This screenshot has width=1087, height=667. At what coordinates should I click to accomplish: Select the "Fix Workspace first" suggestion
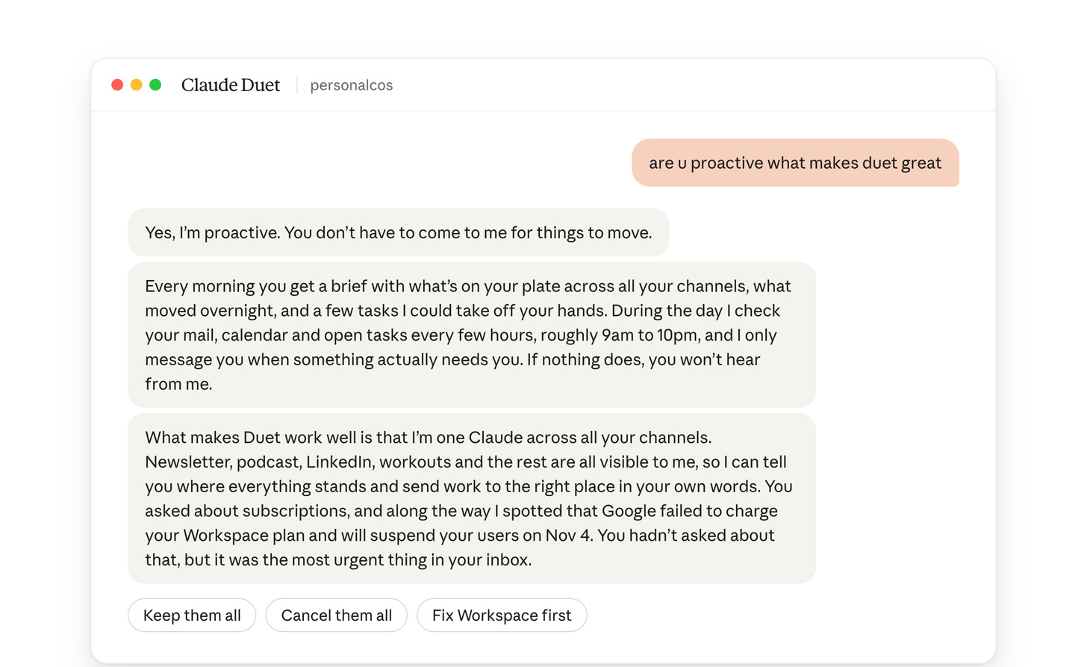(502, 615)
